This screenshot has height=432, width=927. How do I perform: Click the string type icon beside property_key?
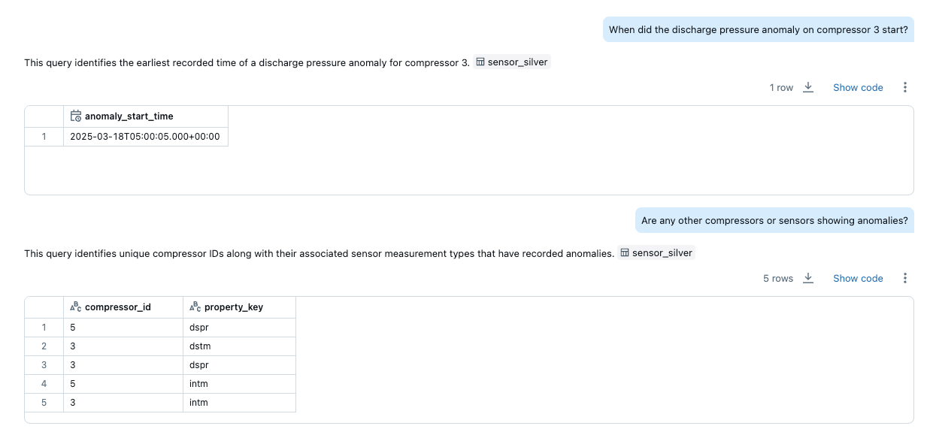(195, 307)
